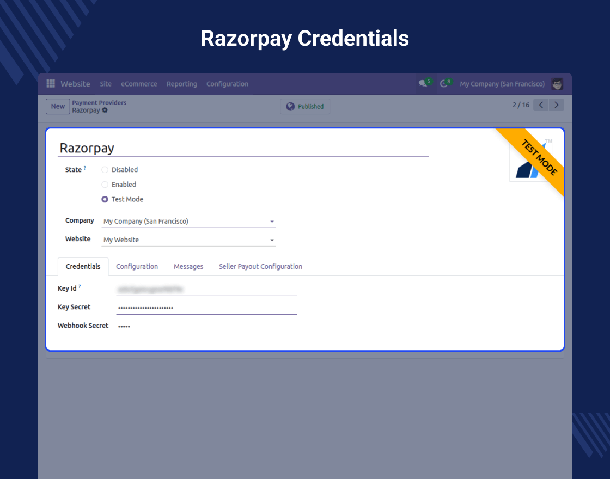Click the Key Secret input field

point(206,308)
